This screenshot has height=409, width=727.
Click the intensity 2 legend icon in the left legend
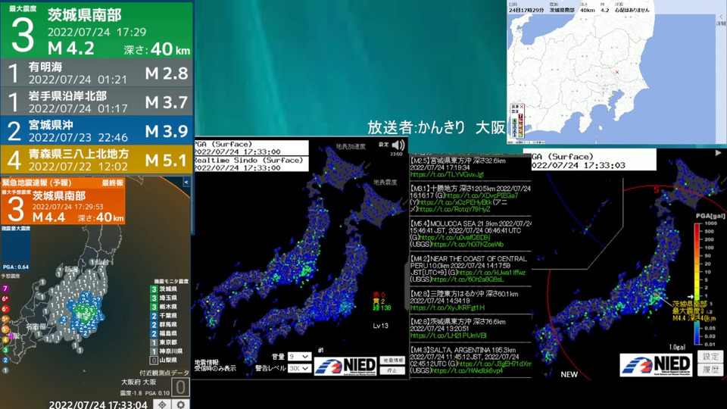click(5, 360)
